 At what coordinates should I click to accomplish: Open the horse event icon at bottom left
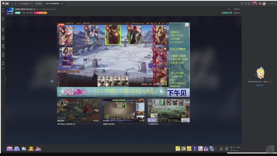(38, 149)
